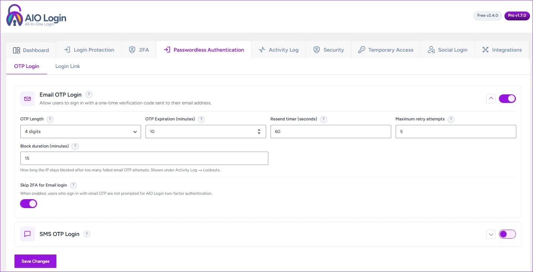Click the Maximum retry attempts field
Screen dimensions: 533x272
456,132
